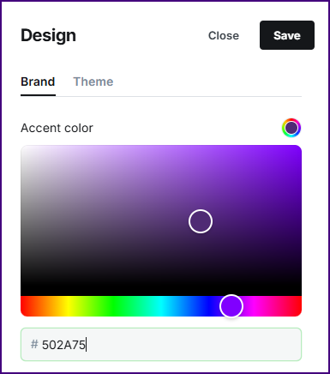Select the Brand tab
This screenshot has width=330, height=374.
[x=38, y=81]
